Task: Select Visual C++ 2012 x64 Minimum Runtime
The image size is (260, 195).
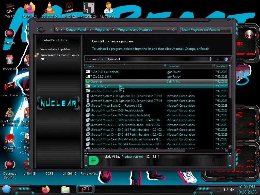Action: tap(157, 144)
